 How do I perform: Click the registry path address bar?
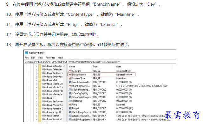click(100, 62)
